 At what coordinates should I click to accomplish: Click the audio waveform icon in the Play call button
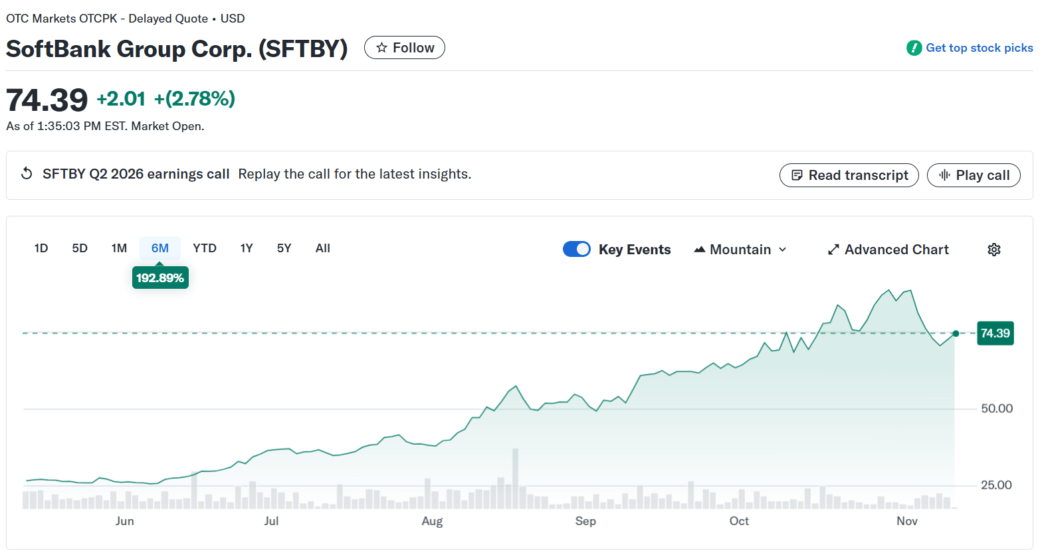[944, 175]
